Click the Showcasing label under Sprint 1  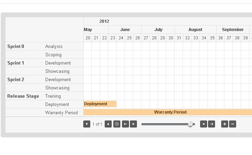click(57, 71)
